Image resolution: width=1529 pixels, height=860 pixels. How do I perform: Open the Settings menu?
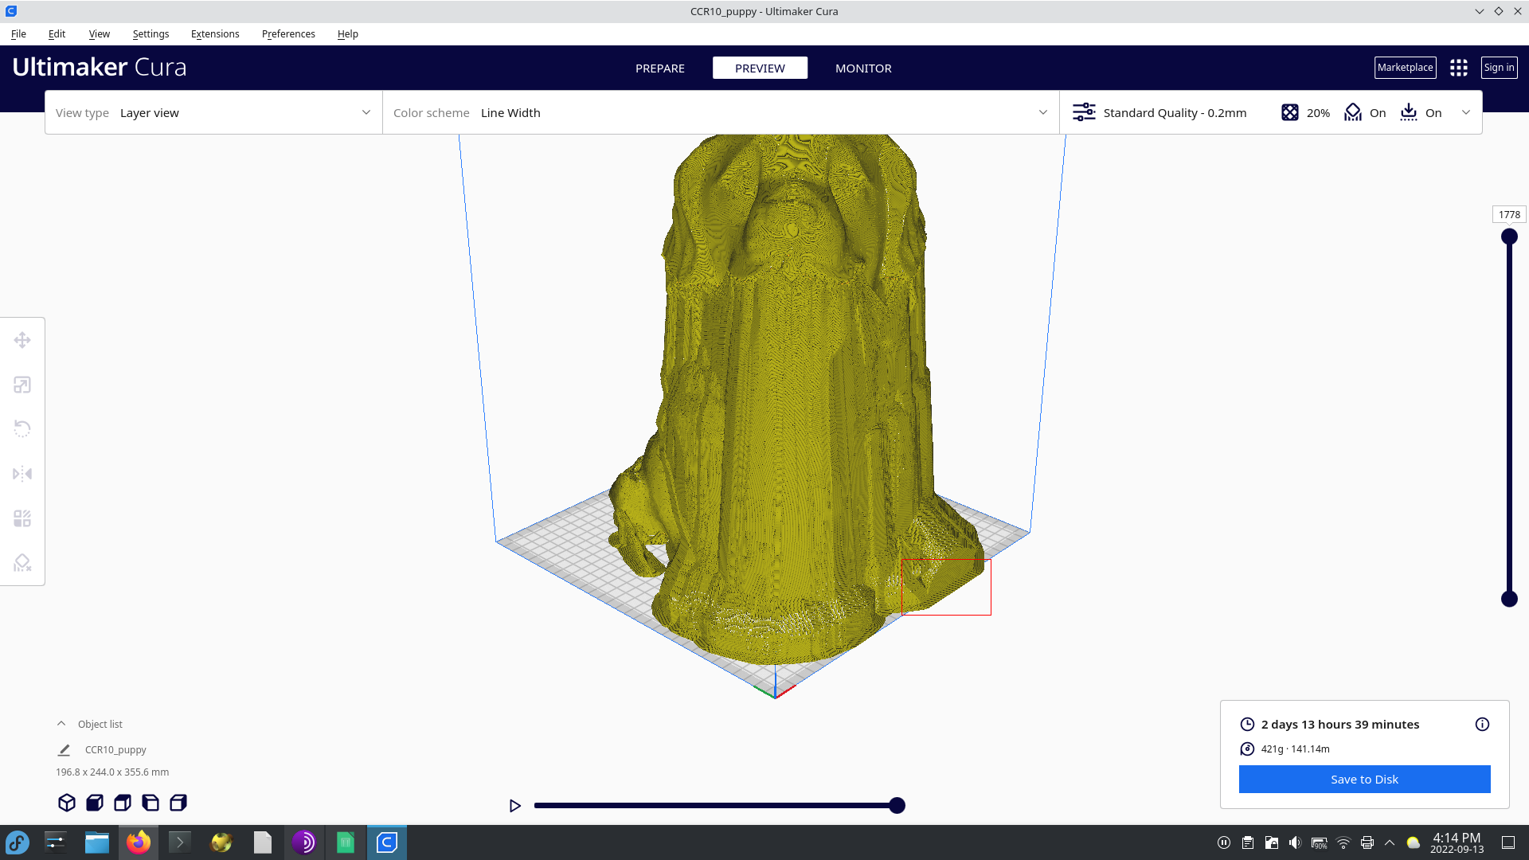pyautogui.click(x=151, y=33)
